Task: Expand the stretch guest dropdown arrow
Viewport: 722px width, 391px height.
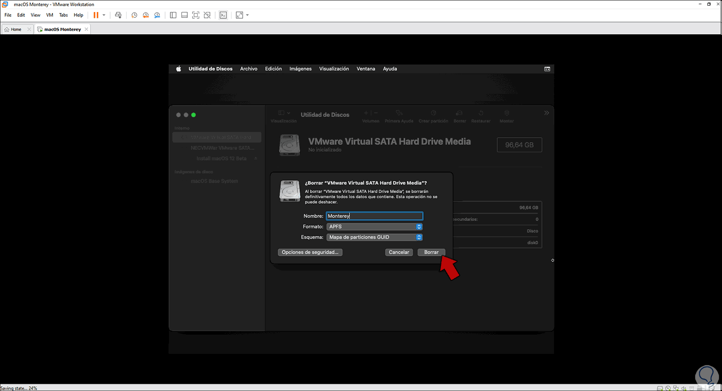Action: [x=247, y=15]
